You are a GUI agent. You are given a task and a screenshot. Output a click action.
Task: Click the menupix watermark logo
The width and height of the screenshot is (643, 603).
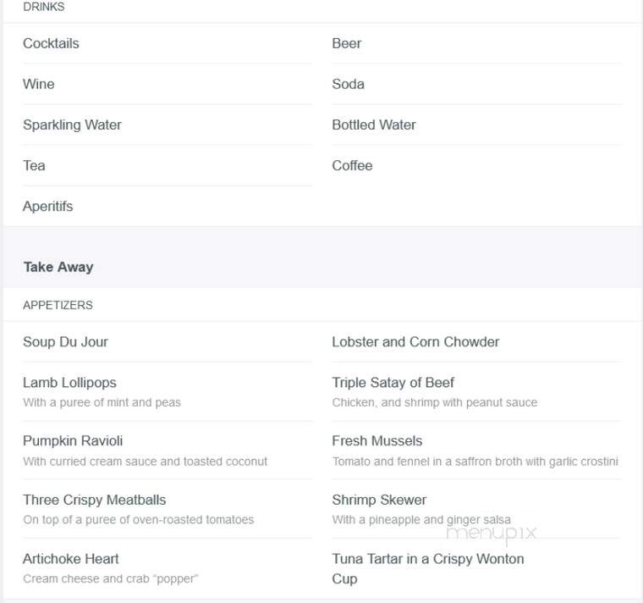[x=492, y=534]
